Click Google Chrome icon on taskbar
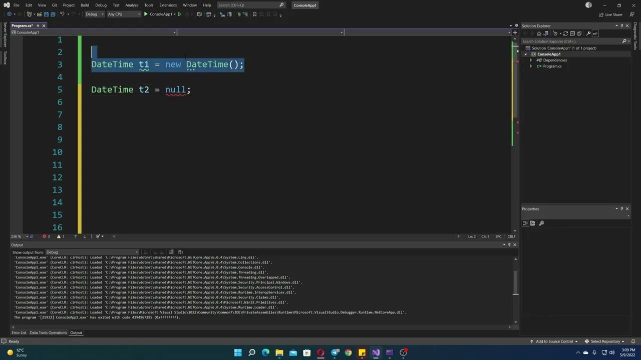Image resolution: width=641 pixels, height=360 pixels. click(348, 352)
